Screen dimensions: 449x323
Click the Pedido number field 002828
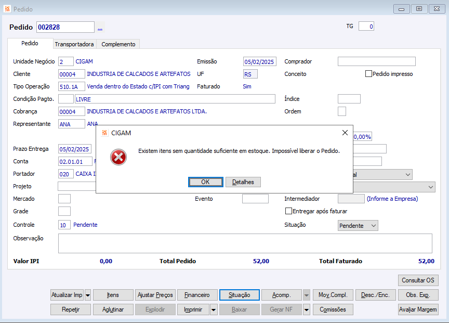pos(65,27)
